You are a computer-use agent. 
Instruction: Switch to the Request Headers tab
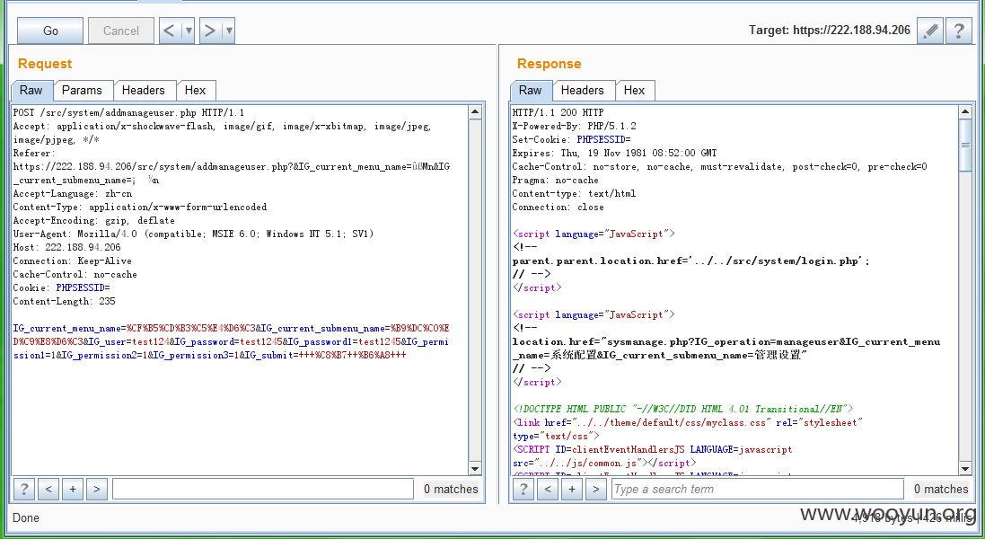144,90
